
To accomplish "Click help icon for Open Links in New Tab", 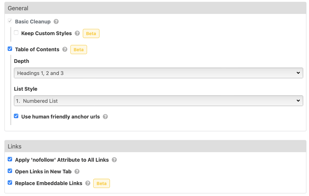I will [77, 172].
